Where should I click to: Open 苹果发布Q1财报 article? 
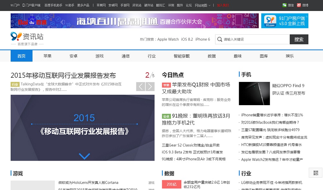(x=196, y=88)
